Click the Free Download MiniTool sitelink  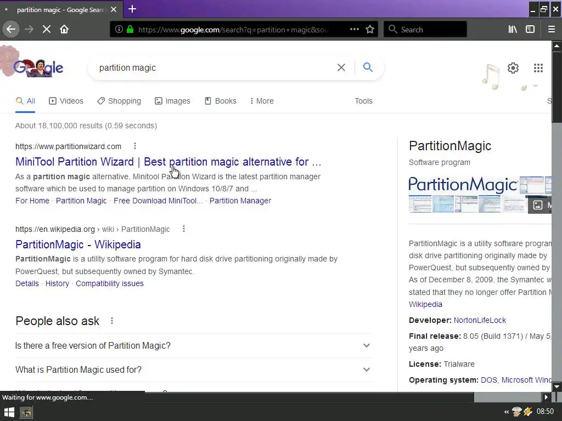(x=158, y=201)
